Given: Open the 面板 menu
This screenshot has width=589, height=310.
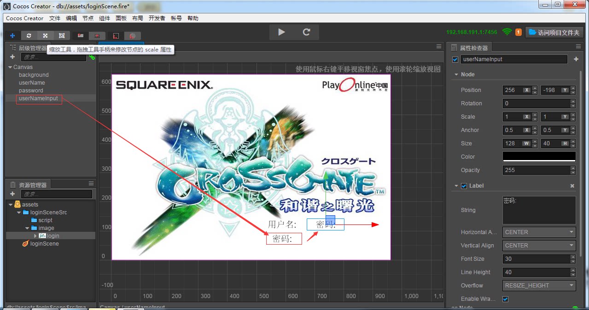Looking at the screenshot, I should coord(121,18).
